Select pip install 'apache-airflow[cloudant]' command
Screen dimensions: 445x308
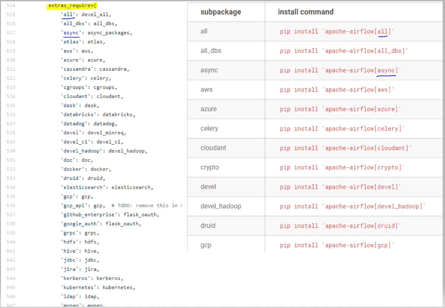(346, 148)
